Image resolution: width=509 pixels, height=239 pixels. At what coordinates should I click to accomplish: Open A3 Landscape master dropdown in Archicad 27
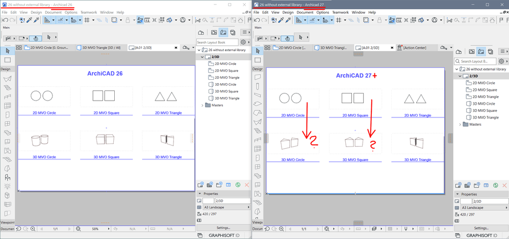click(x=485, y=207)
